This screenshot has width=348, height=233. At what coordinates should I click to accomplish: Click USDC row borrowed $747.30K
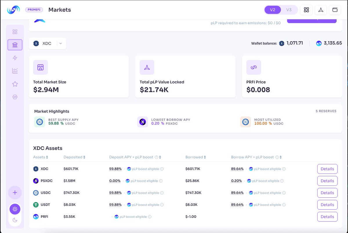pos(193,193)
